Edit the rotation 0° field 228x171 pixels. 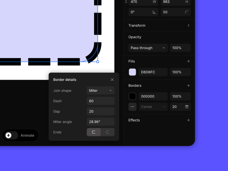(143, 12)
